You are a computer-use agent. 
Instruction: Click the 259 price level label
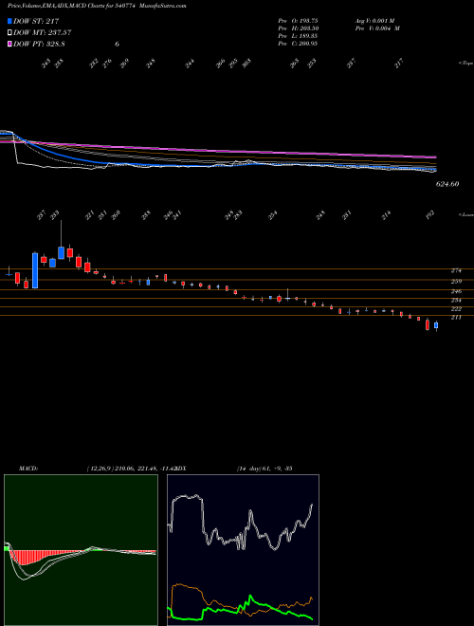click(x=456, y=281)
